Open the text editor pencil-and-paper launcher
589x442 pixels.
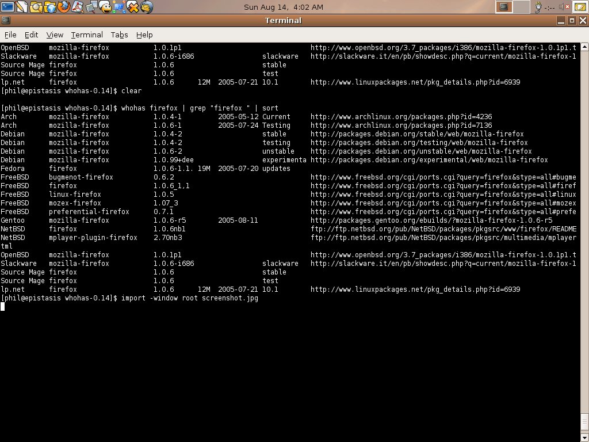point(22,6)
